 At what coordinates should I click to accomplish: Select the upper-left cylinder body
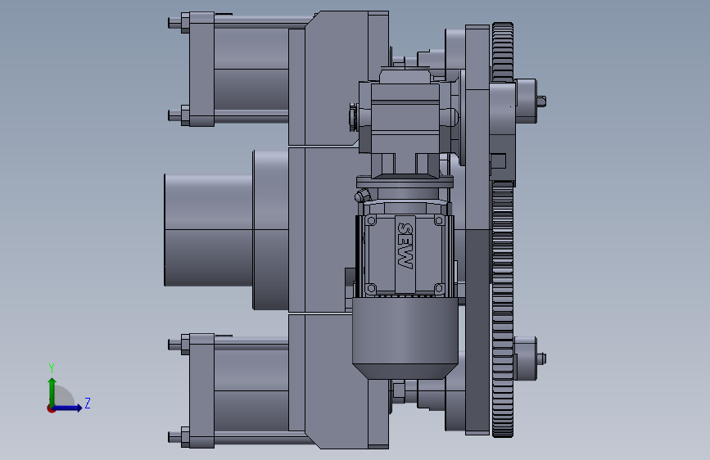[x=251, y=69]
